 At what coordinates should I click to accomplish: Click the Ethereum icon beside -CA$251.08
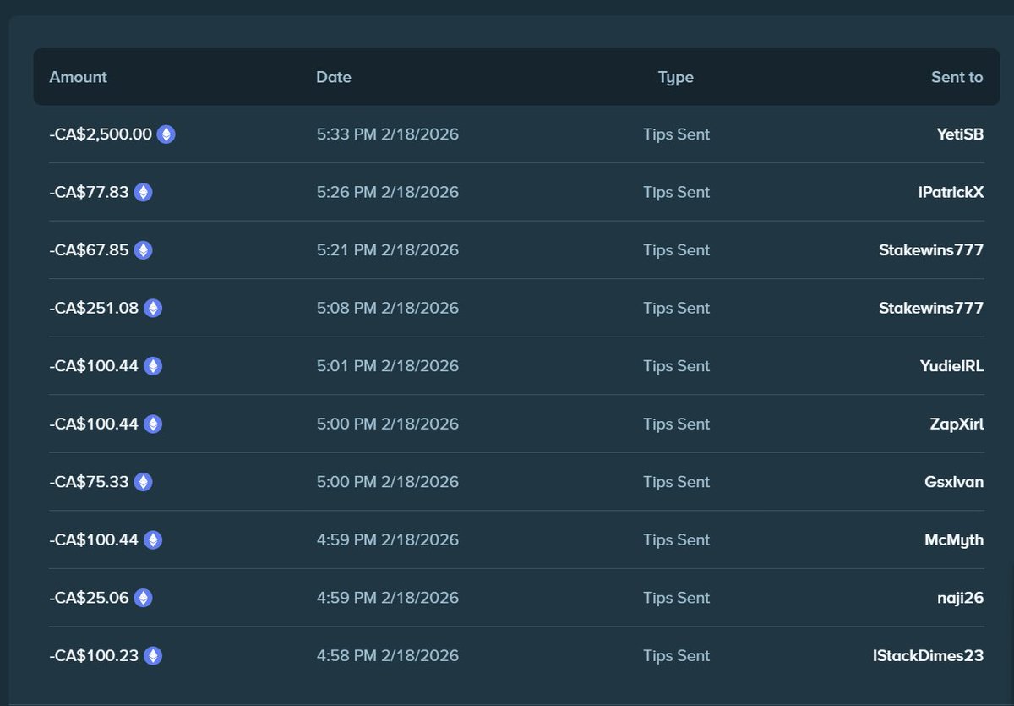tap(153, 308)
